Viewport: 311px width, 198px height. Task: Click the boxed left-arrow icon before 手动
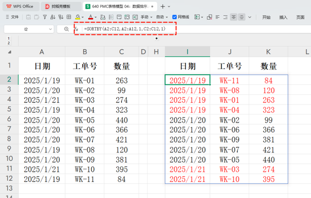tap(135, 17)
